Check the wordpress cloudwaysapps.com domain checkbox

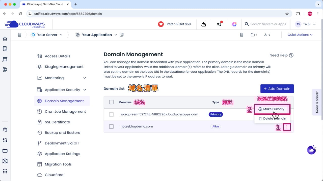111,114
